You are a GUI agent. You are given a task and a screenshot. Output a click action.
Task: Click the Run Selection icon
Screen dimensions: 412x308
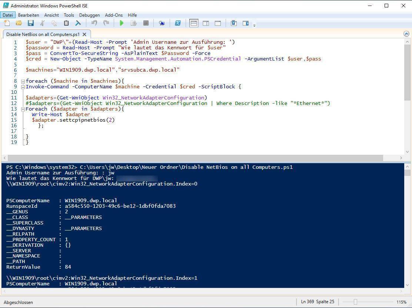click(x=133, y=23)
